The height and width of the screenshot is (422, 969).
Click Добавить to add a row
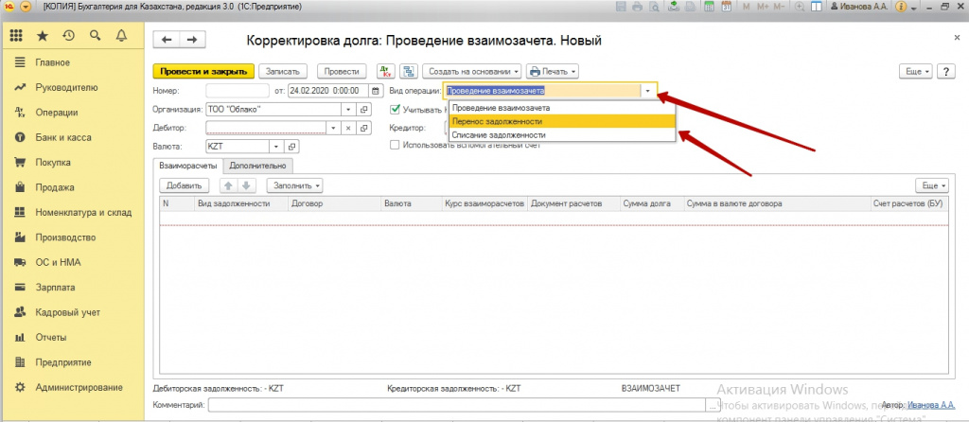pos(185,185)
